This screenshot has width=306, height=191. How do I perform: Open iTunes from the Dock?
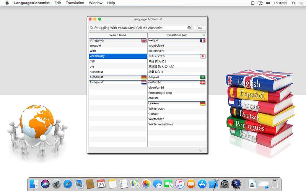(x=180, y=184)
